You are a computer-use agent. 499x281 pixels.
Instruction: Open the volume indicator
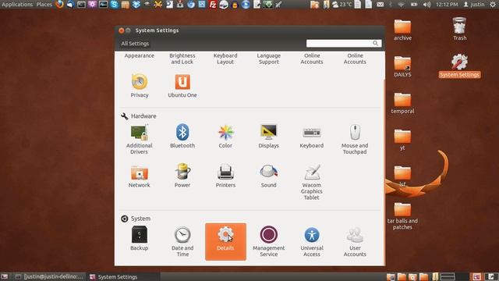point(426,5)
